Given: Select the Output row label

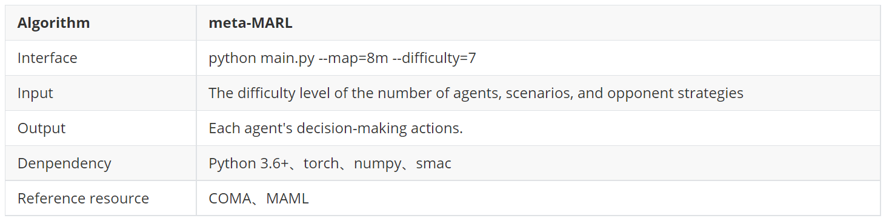Looking at the screenshot, I should click(x=41, y=128).
